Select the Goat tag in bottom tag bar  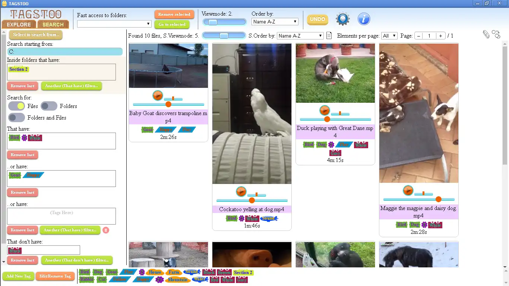tap(112, 272)
